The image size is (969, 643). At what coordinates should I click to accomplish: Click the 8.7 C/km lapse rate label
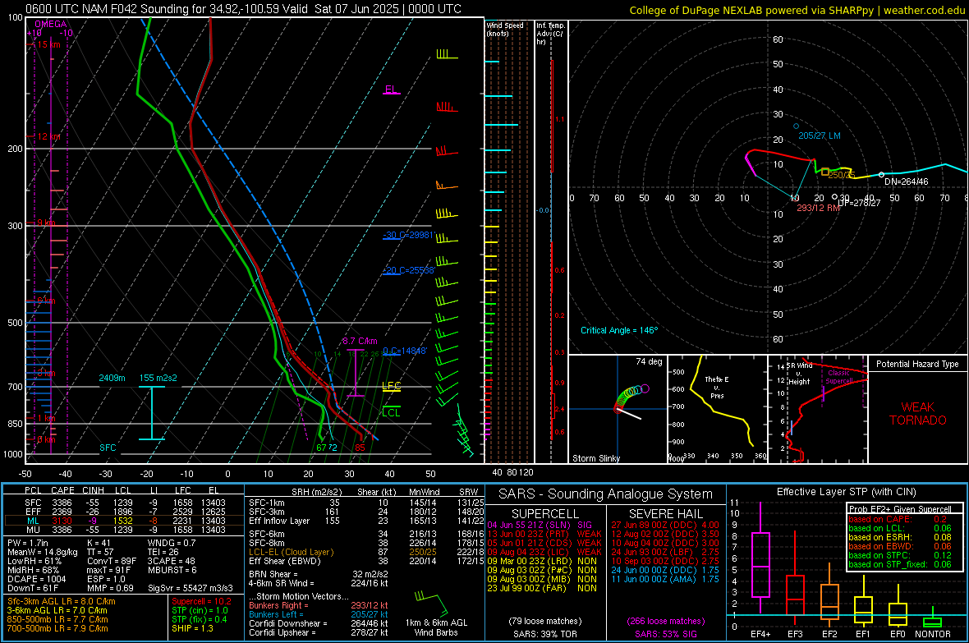pos(360,341)
